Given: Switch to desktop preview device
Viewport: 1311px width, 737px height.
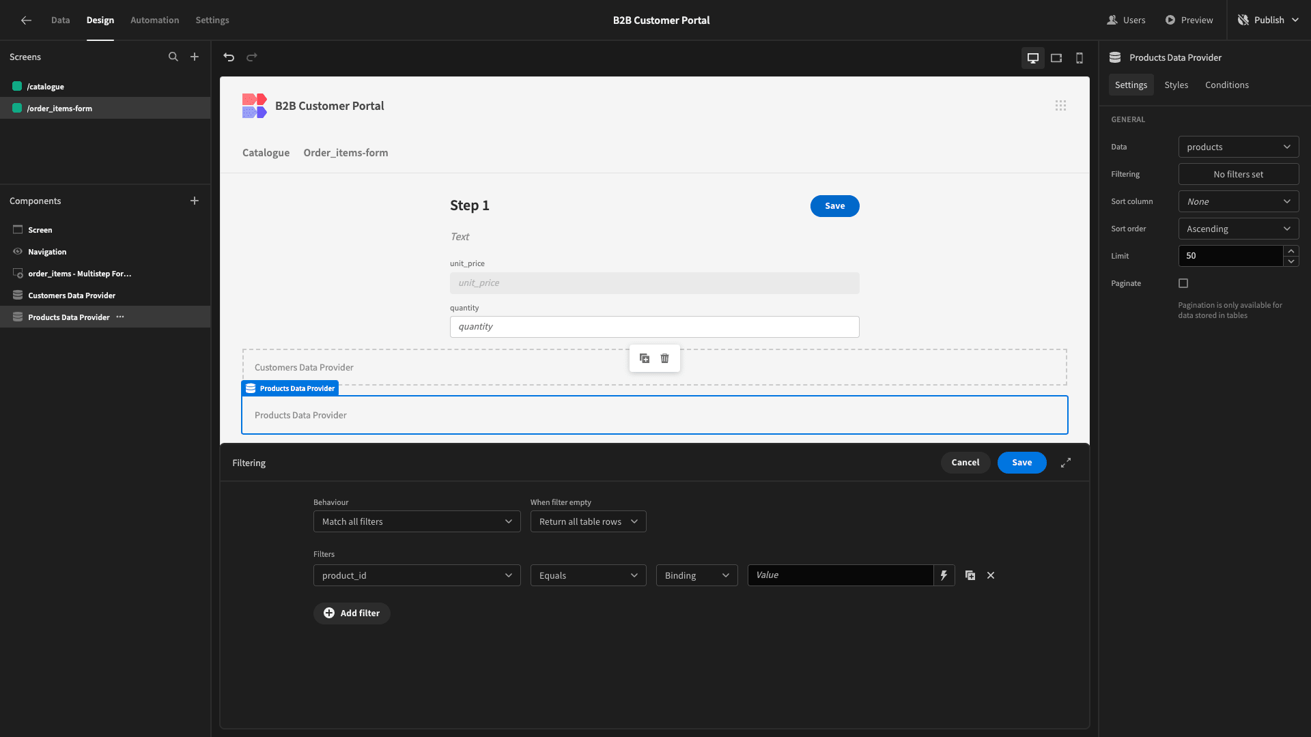Looking at the screenshot, I should [1033, 58].
